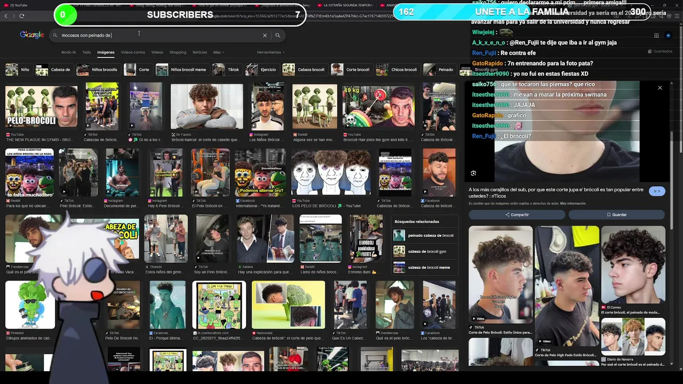The width and height of the screenshot is (683, 384).
Task: Click the Google Lens icon on preview image
Action: click(x=473, y=173)
